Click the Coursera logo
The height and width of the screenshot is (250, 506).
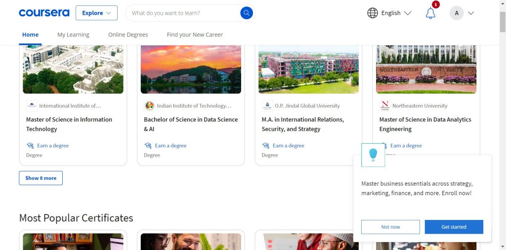coord(44,13)
